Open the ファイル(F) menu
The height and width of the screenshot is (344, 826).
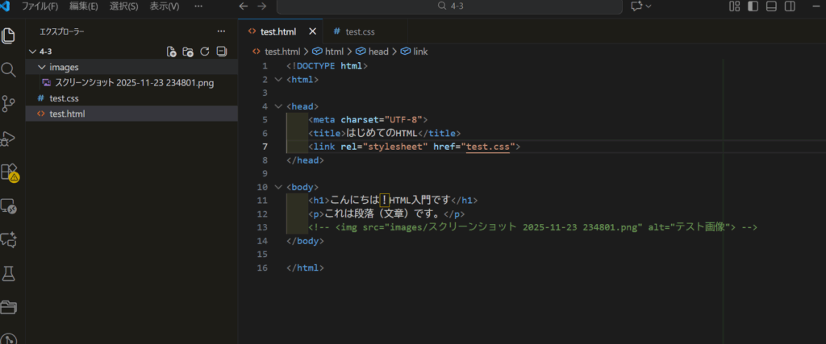40,6
